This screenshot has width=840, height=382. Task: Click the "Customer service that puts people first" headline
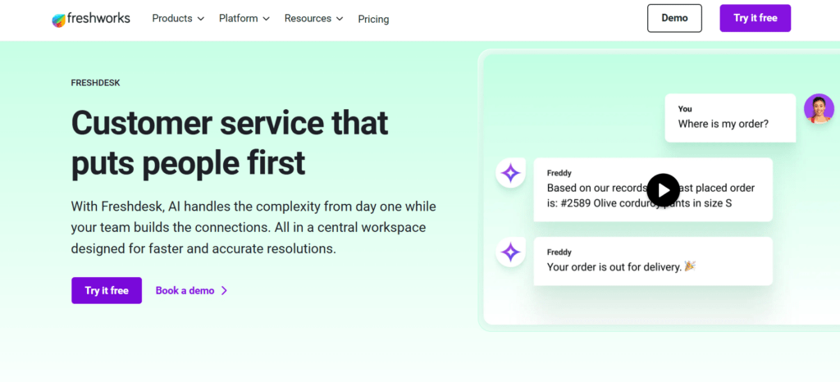coord(230,143)
